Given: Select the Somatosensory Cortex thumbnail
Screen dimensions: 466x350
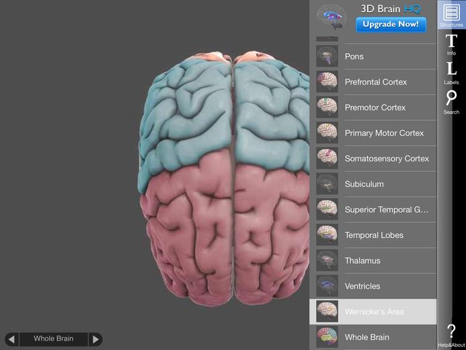Looking at the screenshot, I should (327, 158).
